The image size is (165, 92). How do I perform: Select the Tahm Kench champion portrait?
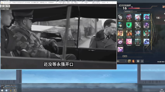[146, 17]
